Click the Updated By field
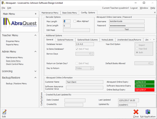Screen dimensions: 157x119 coord(127,105)
